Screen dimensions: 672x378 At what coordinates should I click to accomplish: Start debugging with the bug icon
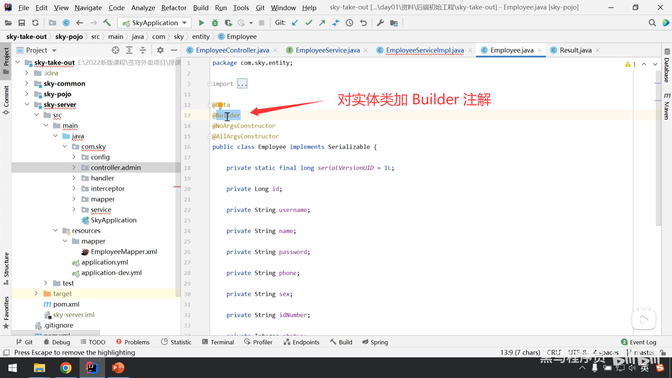click(x=215, y=23)
